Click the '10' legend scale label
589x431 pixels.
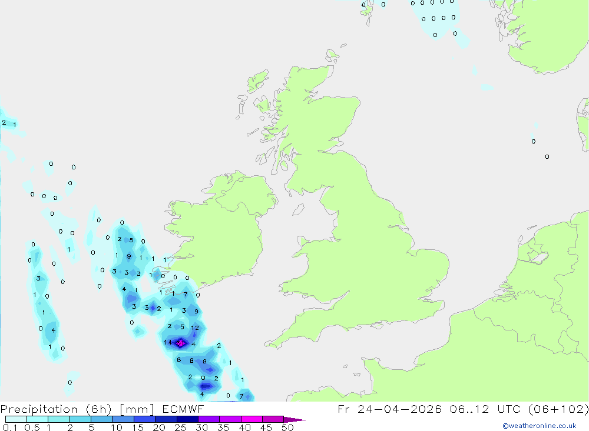[117, 427]
